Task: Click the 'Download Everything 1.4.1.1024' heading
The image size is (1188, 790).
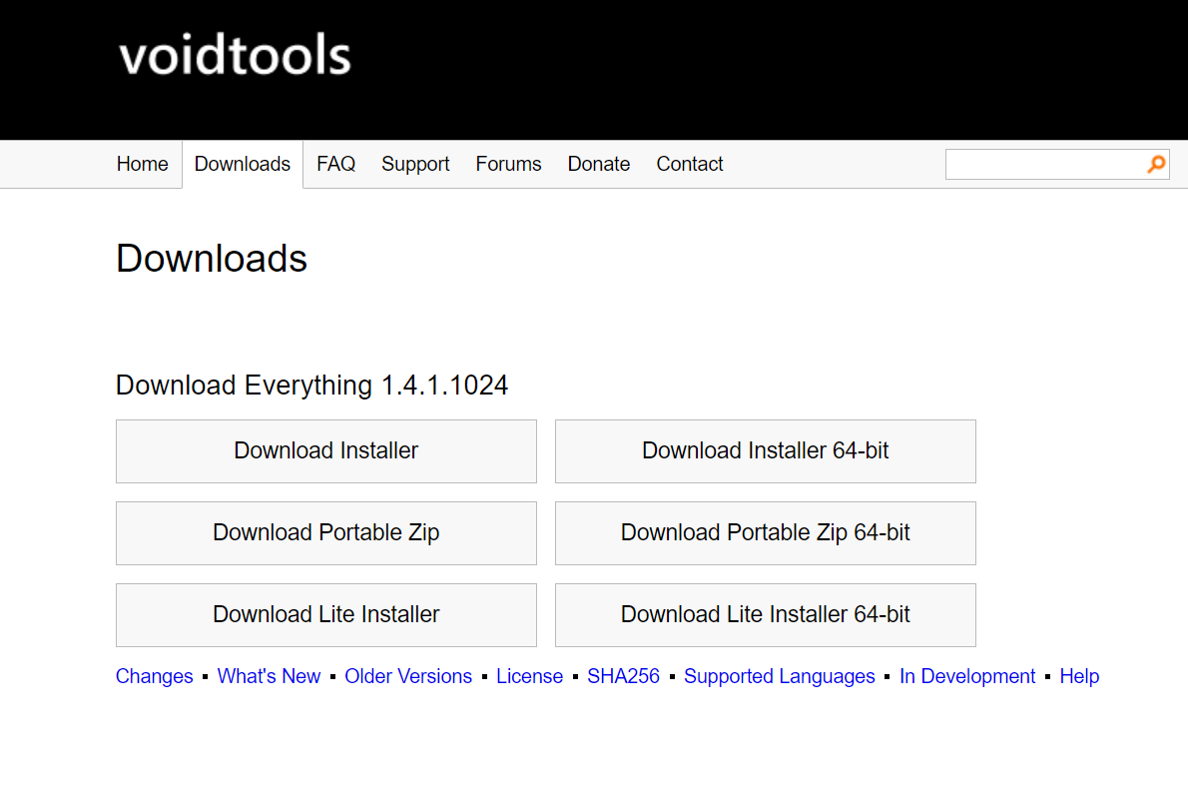Action: [x=311, y=386]
